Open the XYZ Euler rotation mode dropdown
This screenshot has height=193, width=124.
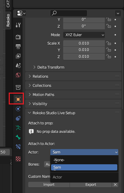[x=84, y=35]
